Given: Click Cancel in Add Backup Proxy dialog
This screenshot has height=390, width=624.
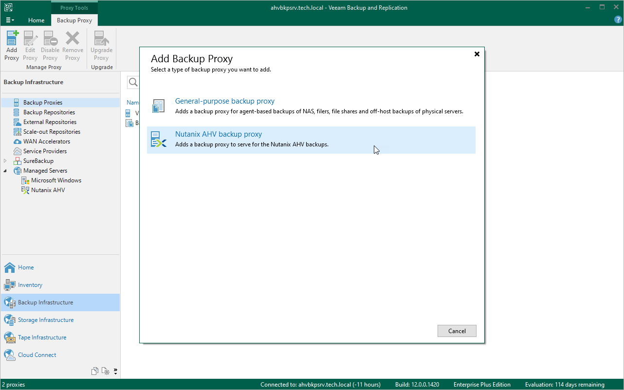Looking at the screenshot, I should [x=457, y=331].
